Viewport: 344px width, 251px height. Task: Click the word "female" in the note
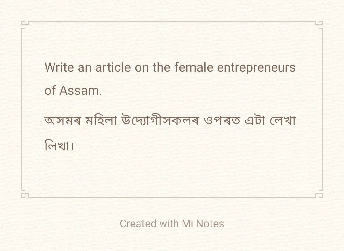pos(194,67)
